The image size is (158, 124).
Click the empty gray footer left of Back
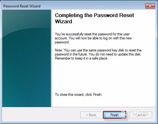click(41, 114)
